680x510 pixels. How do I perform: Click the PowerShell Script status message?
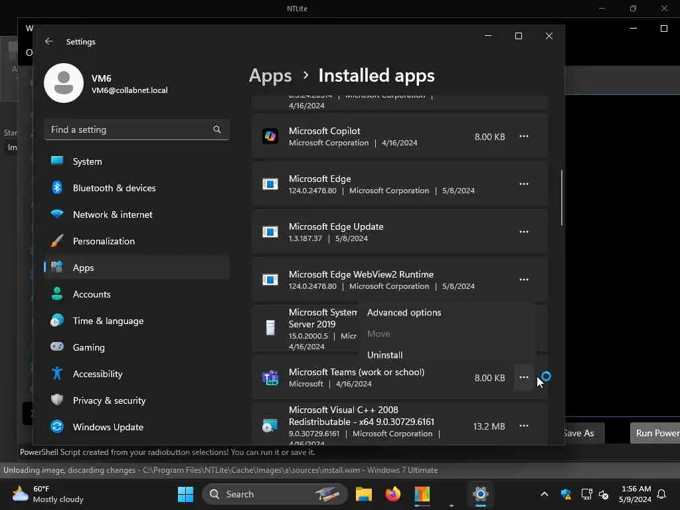[167, 452]
